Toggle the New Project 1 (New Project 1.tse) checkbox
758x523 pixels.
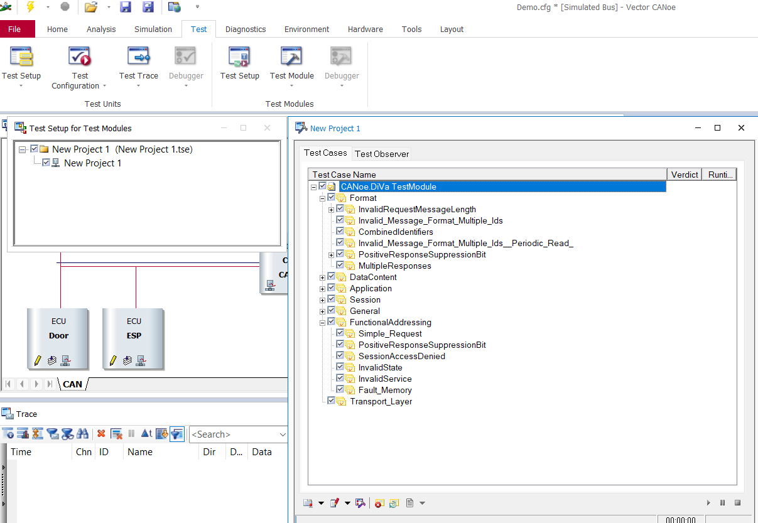tap(35, 149)
